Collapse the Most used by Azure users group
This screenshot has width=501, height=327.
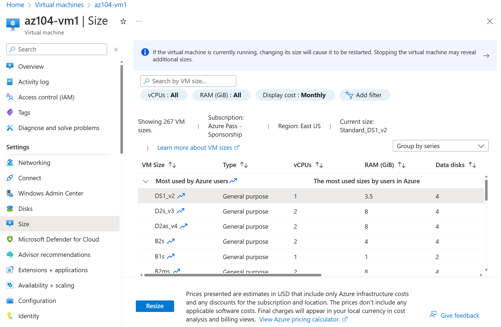click(146, 181)
